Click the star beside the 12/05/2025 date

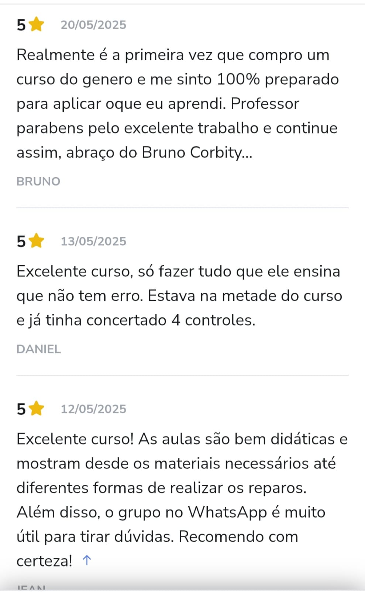[x=36, y=409]
